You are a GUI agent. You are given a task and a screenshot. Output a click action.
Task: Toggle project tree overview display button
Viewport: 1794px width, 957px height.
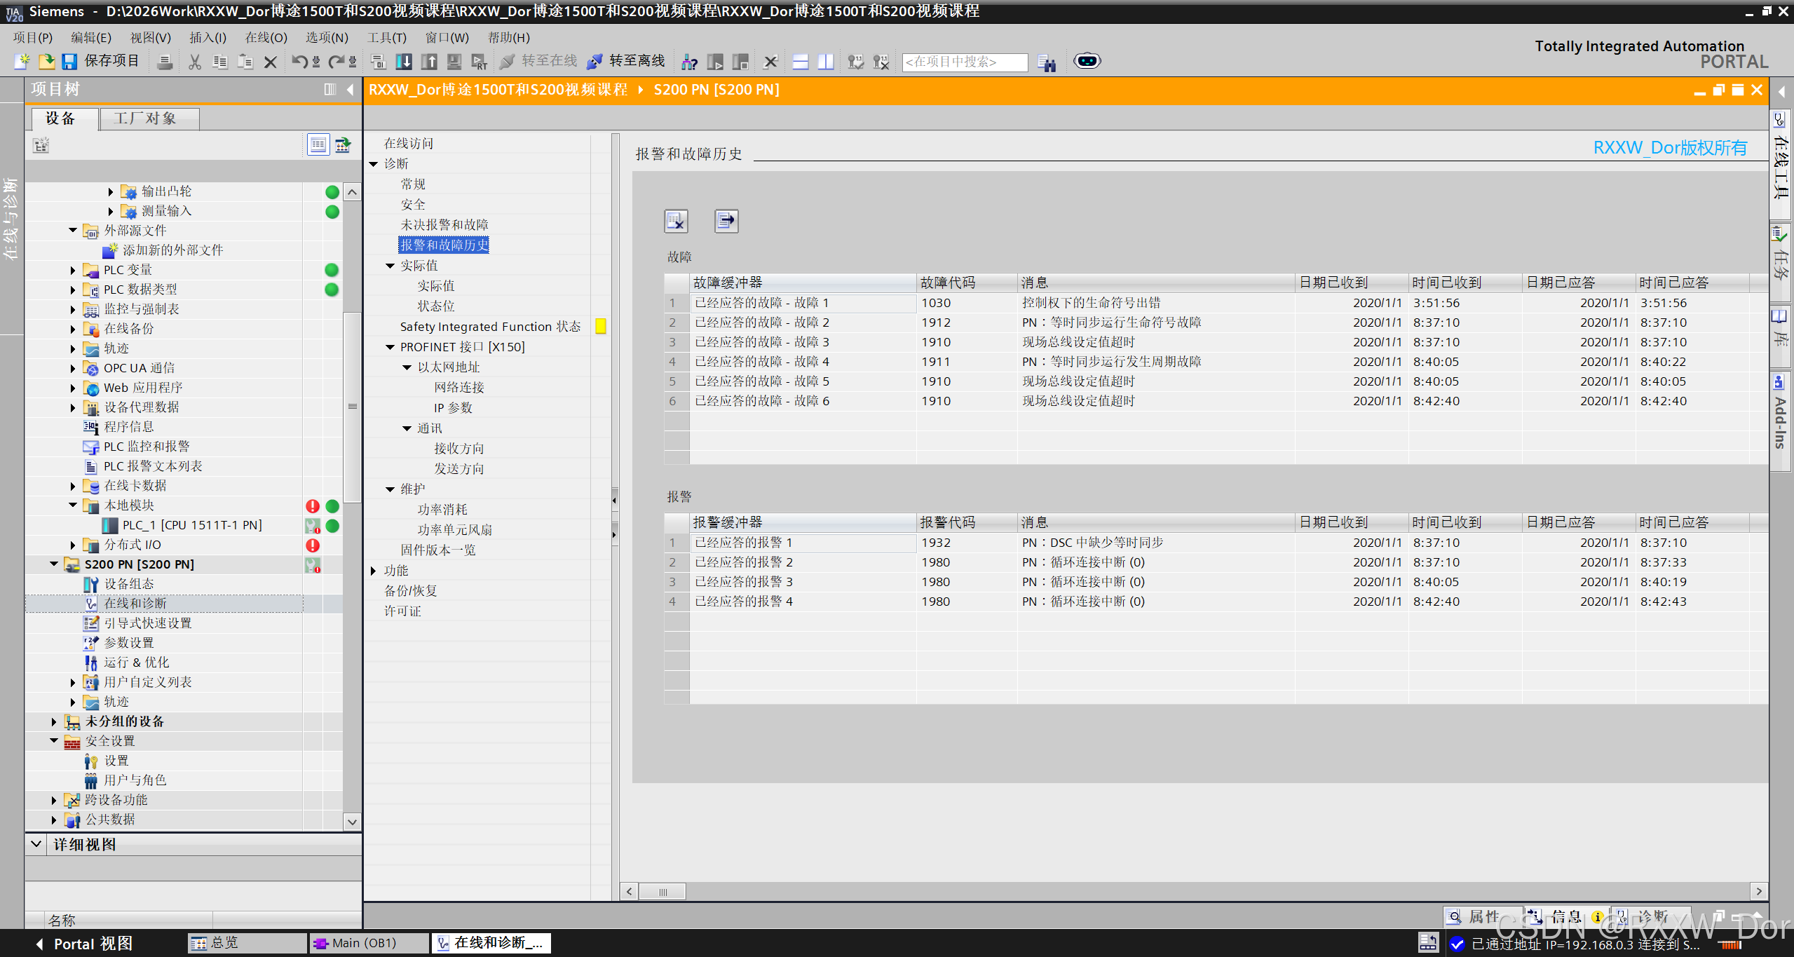tap(318, 145)
